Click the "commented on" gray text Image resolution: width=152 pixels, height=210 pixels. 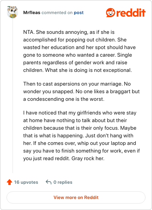(x=57, y=13)
